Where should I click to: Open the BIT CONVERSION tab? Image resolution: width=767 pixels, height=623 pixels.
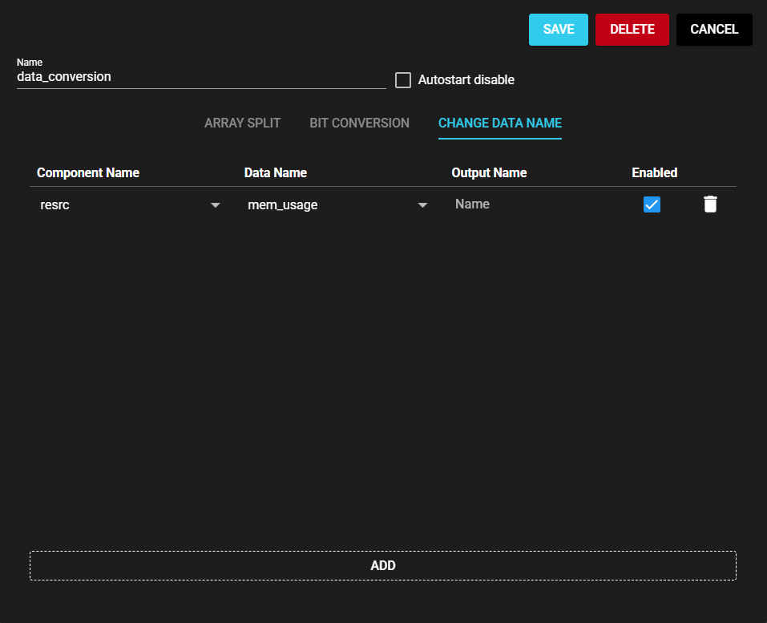(x=359, y=123)
